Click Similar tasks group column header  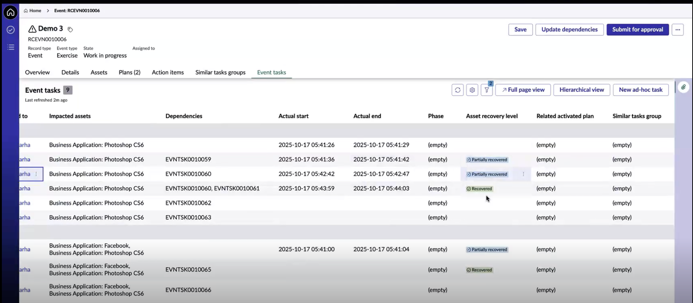[637, 116]
